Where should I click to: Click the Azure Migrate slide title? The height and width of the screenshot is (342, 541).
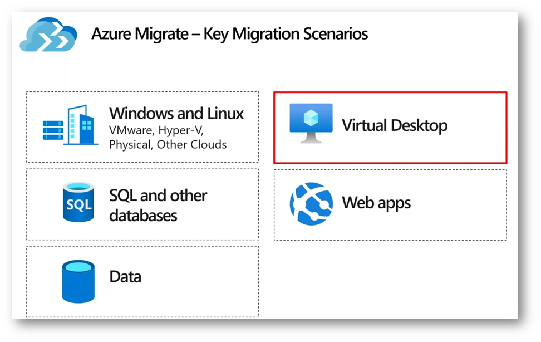point(229,34)
